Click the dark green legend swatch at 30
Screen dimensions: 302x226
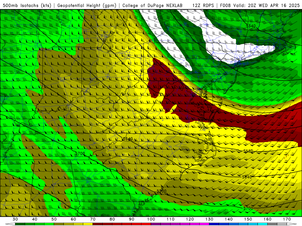20,224
